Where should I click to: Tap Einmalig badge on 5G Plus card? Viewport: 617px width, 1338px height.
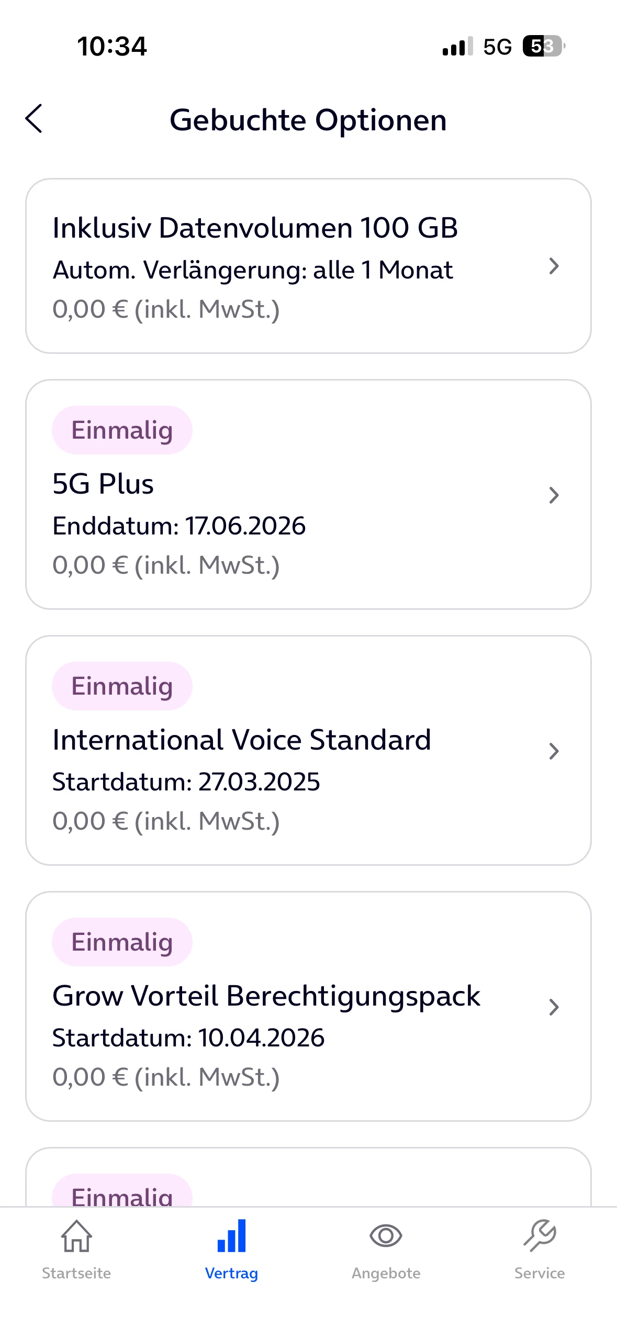(x=122, y=430)
